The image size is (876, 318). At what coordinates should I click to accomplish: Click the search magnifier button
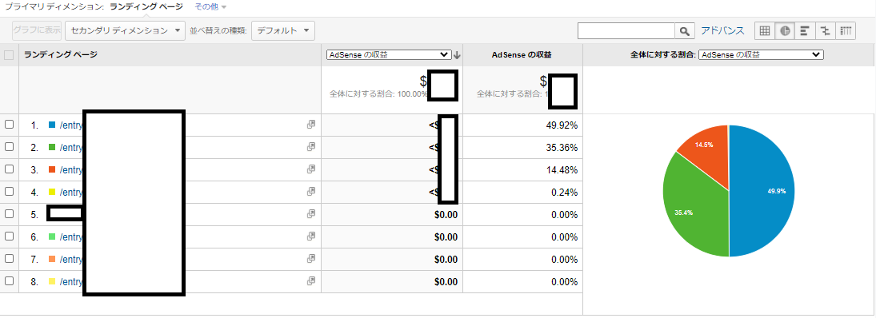[684, 31]
